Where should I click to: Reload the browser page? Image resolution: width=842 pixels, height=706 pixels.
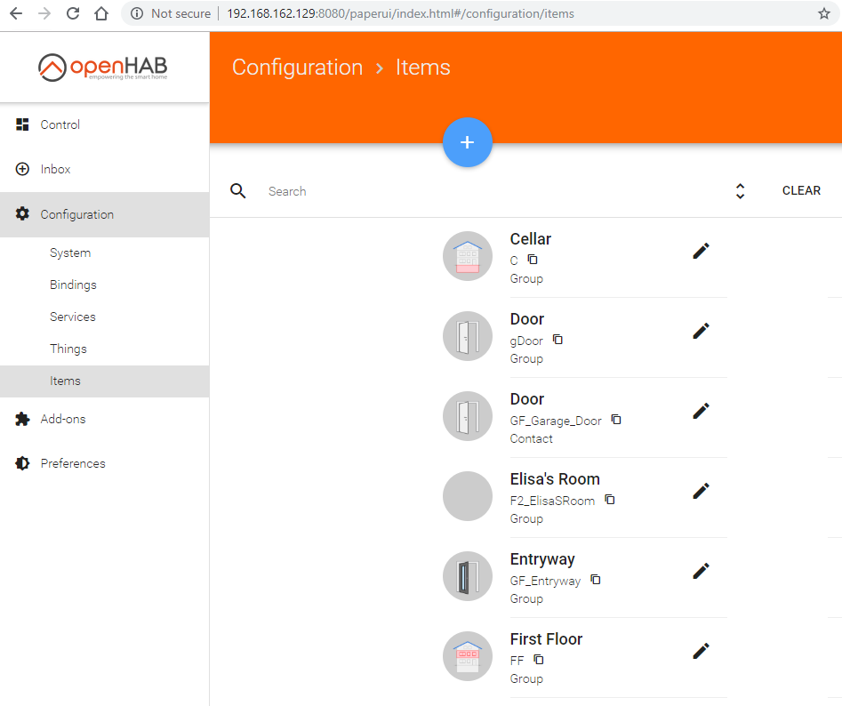point(73,13)
